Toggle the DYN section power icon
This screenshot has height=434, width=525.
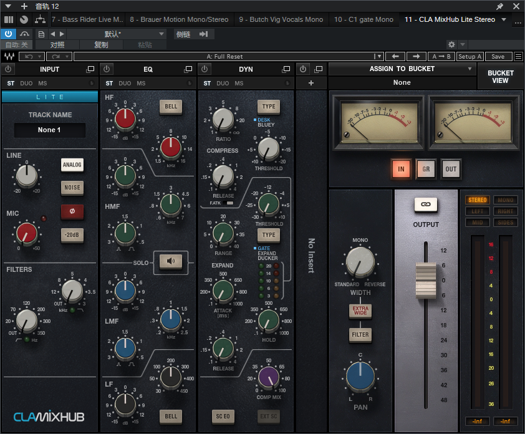click(205, 69)
